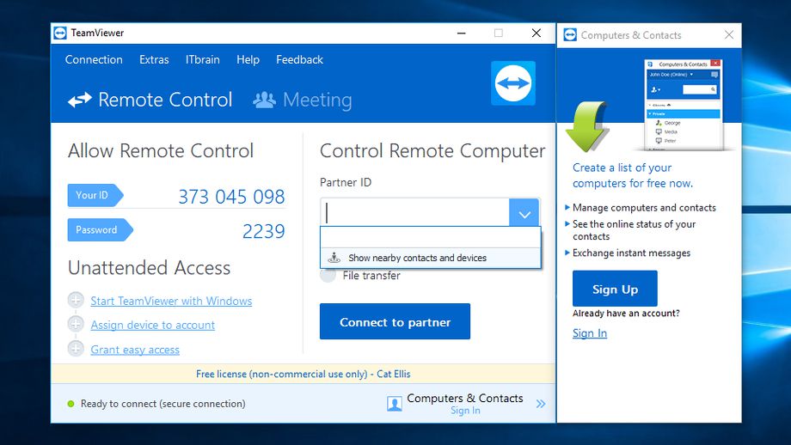Viewport: 791px width, 445px height.
Task: Click the empty suggestion row in Partner ID dropdown
Action: coord(430,237)
